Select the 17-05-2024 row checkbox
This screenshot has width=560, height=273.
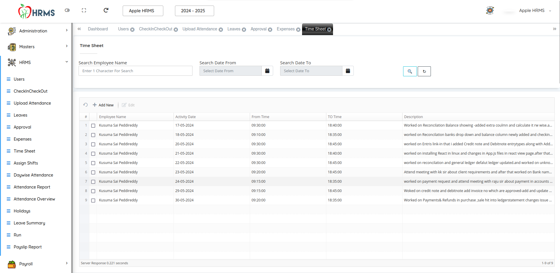coord(93,126)
